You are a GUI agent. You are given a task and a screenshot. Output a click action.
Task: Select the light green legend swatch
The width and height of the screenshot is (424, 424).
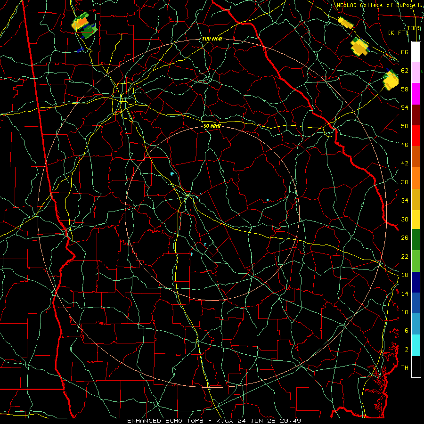click(x=416, y=261)
